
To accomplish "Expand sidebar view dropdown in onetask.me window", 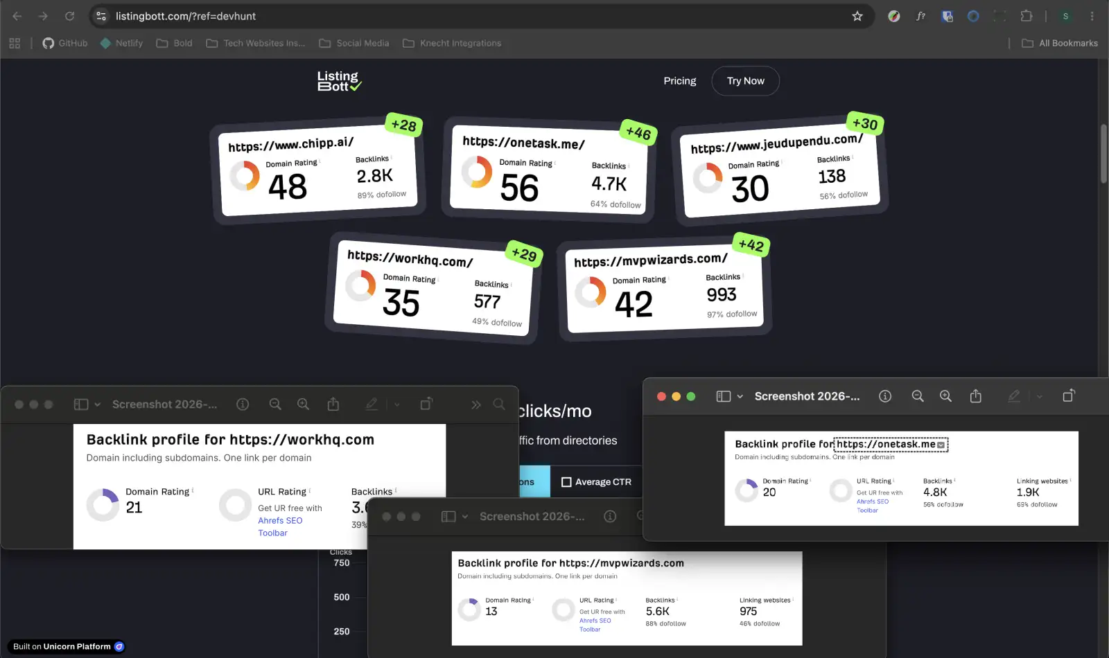I will click(740, 396).
